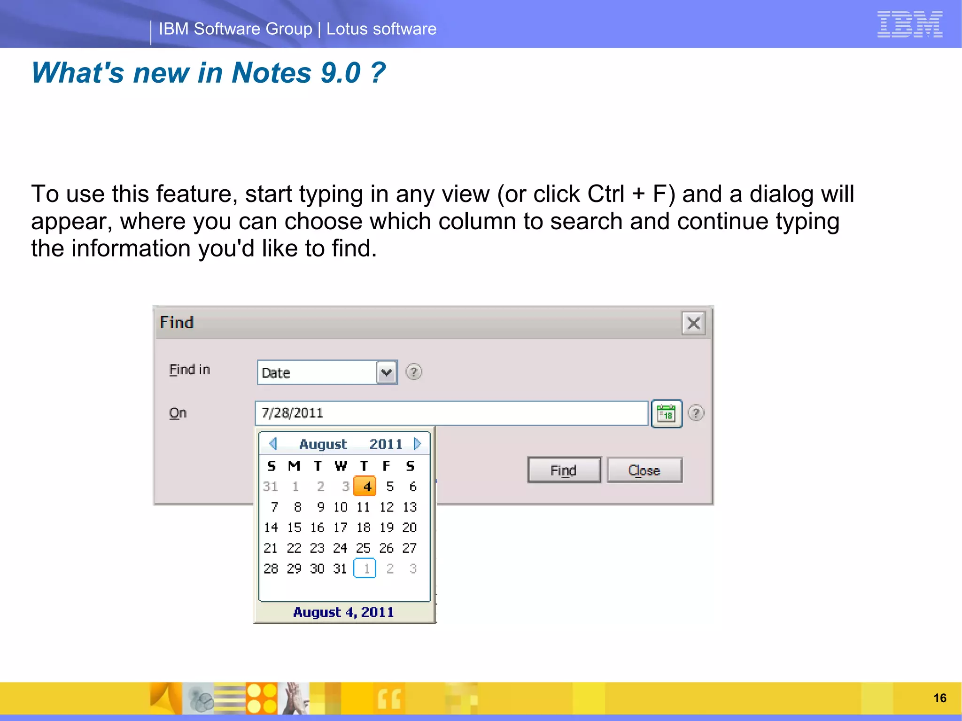This screenshot has width=962, height=721.
Task: Select August 10 in calendar
Action: point(341,507)
